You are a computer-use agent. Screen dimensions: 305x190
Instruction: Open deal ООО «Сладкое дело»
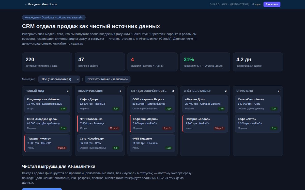47,124
